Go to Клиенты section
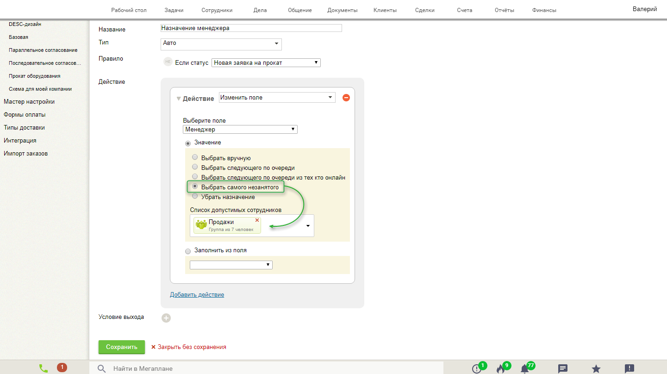This screenshot has height=374, width=667. [x=385, y=10]
